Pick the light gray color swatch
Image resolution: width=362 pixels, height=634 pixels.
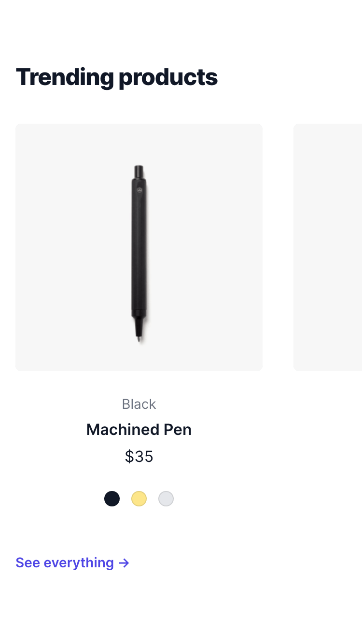pyautogui.click(x=166, y=499)
